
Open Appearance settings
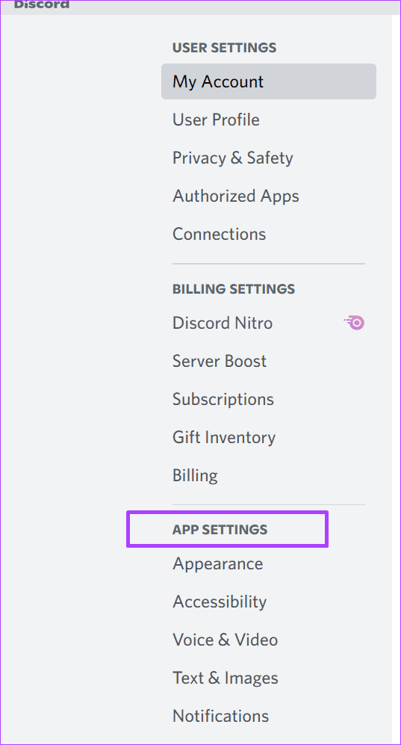point(269,563)
